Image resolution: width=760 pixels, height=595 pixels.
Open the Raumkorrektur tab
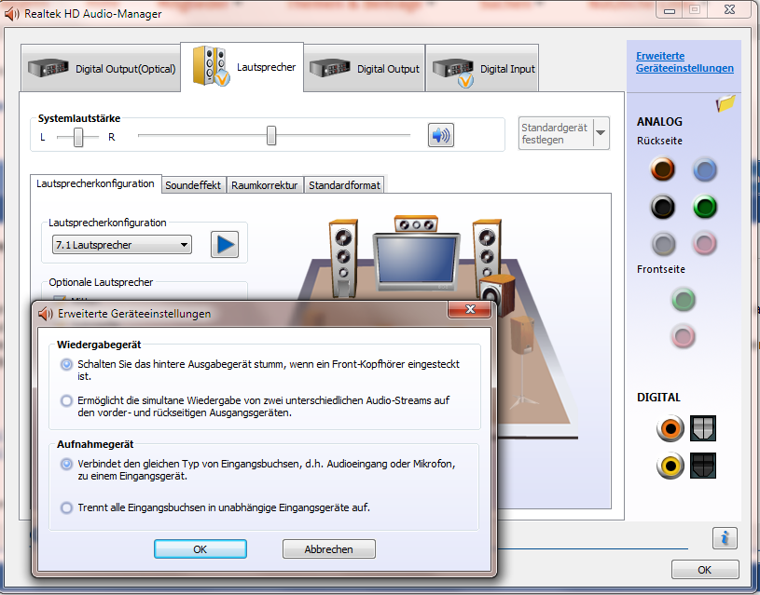pos(264,185)
